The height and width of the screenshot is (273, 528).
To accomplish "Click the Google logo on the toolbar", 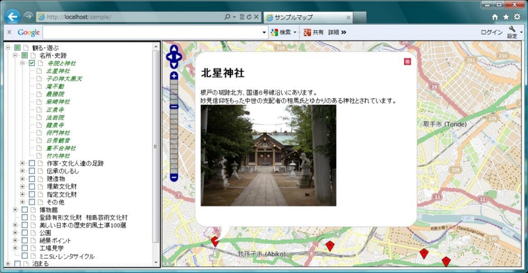I will tap(28, 32).
